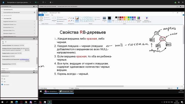This screenshot has width=185, height=104.
Task: Click the Paint horizontal scrollbar
Action: (100, 86)
